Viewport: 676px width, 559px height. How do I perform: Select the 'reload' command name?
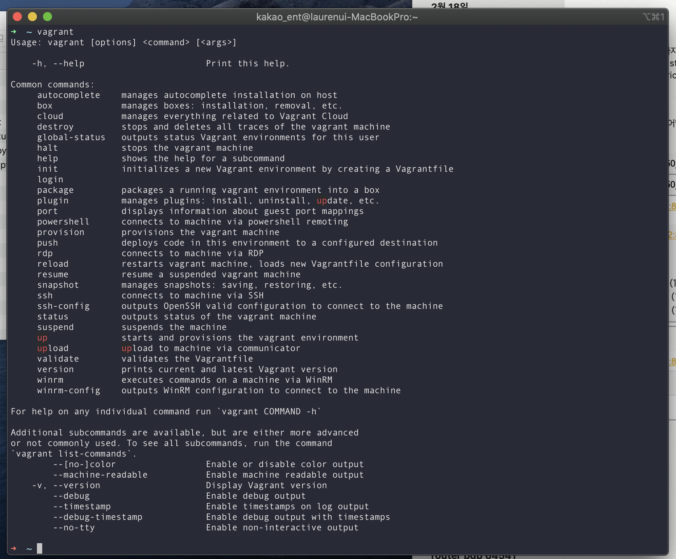pyautogui.click(x=53, y=264)
